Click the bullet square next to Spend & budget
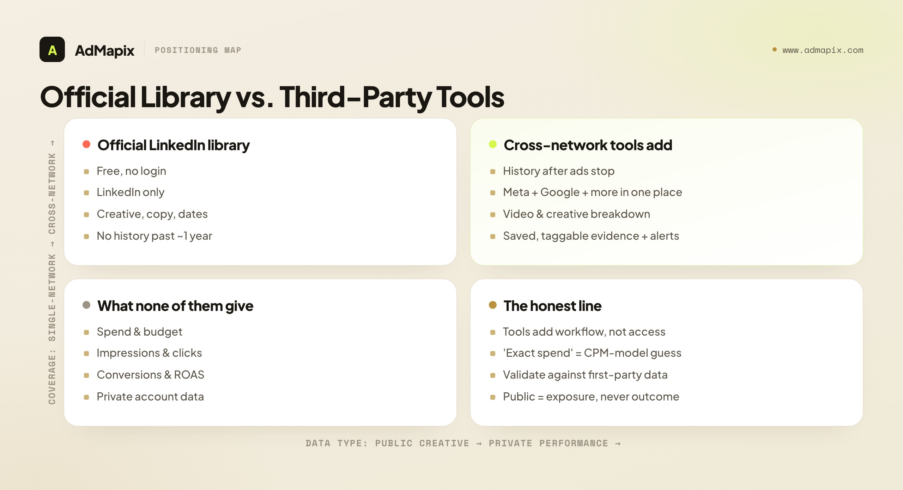This screenshot has height=490, width=903. (86, 333)
